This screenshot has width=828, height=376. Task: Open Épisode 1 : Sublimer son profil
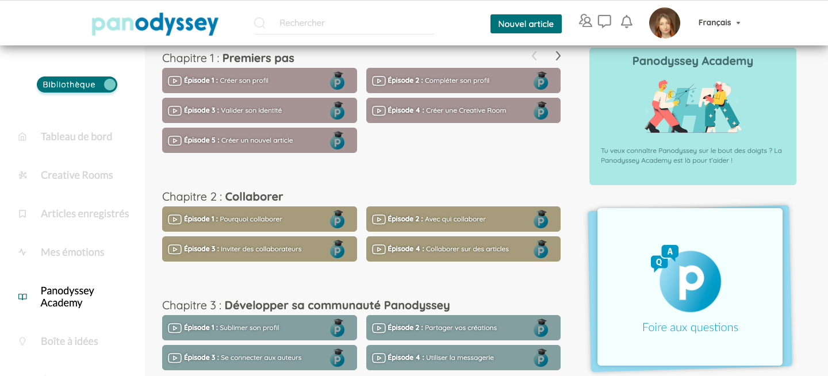[x=259, y=328]
